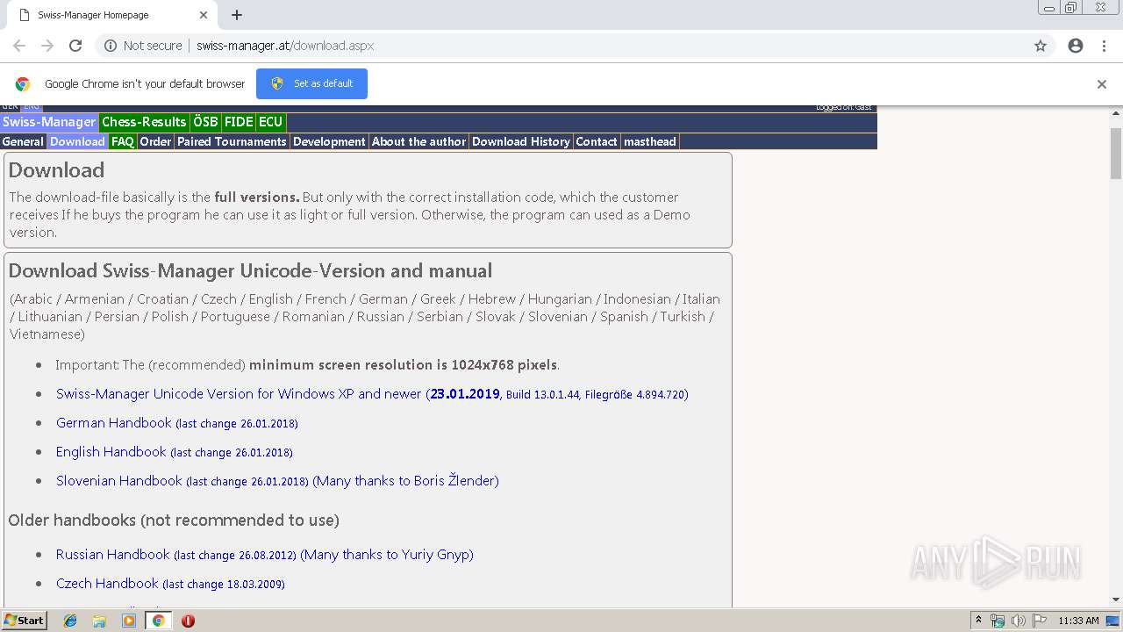Select 'Older handbooks (not recommended to use)' heading
Viewport: 1123px width, 632px height.
pyautogui.click(x=174, y=521)
